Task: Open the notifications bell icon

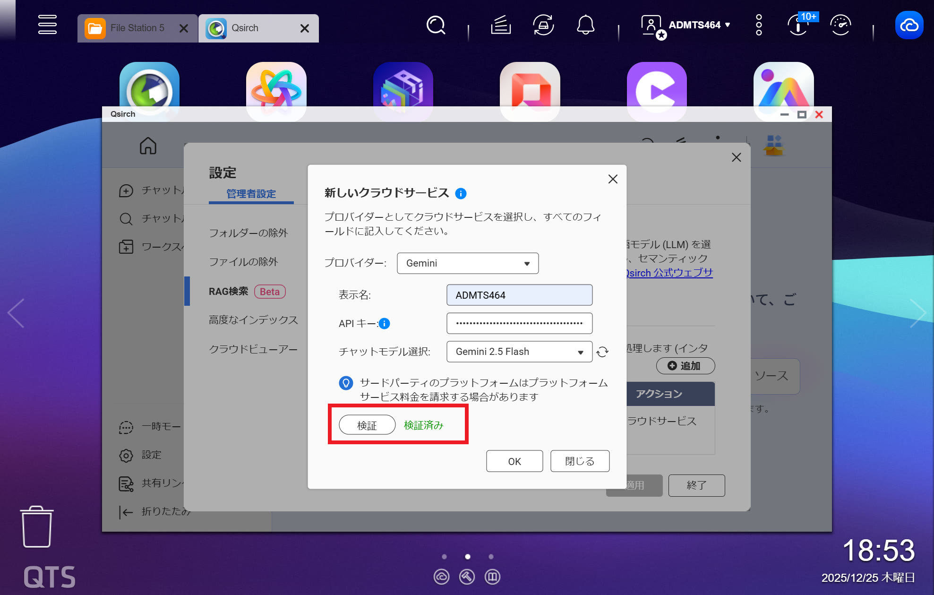Action: (585, 26)
